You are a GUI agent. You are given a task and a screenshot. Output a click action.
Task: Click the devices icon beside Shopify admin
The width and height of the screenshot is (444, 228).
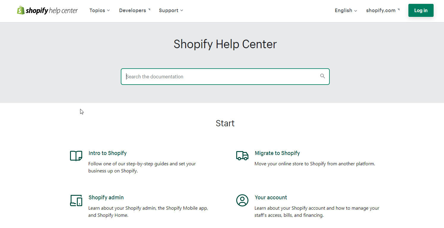pyautogui.click(x=76, y=200)
